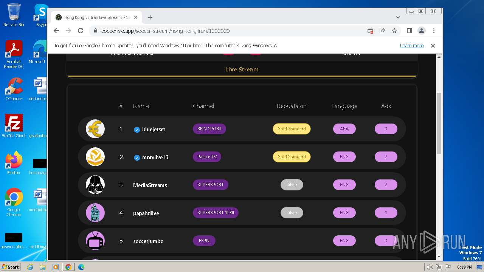The width and height of the screenshot is (484, 272).
Task: Open Chrome three-dot menu
Action: (434, 31)
